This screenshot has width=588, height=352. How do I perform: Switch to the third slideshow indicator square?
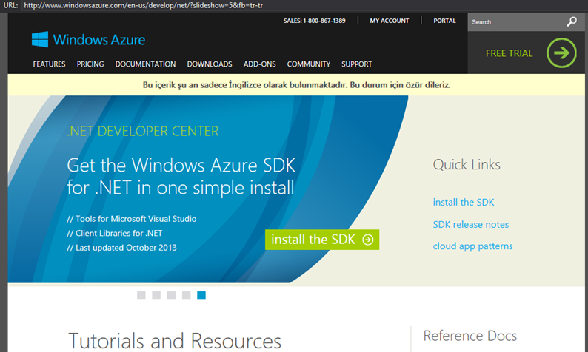171,296
